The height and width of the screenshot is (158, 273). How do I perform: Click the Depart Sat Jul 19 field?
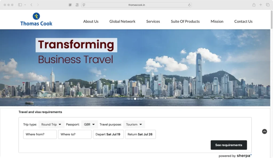point(108,134)
